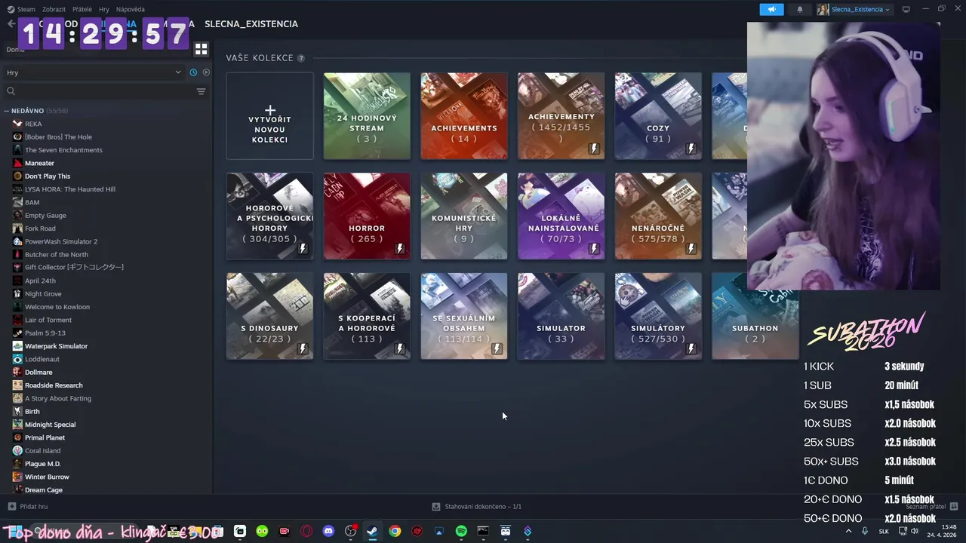Viewport: 966px width, 543px height.
Task: Click Vytvořit novou kolekci tile
Action: [269, 116]
